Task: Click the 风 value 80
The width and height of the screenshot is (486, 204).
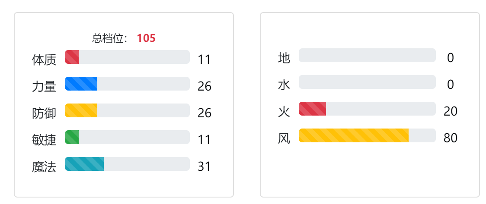Action: tap(451, 138)
